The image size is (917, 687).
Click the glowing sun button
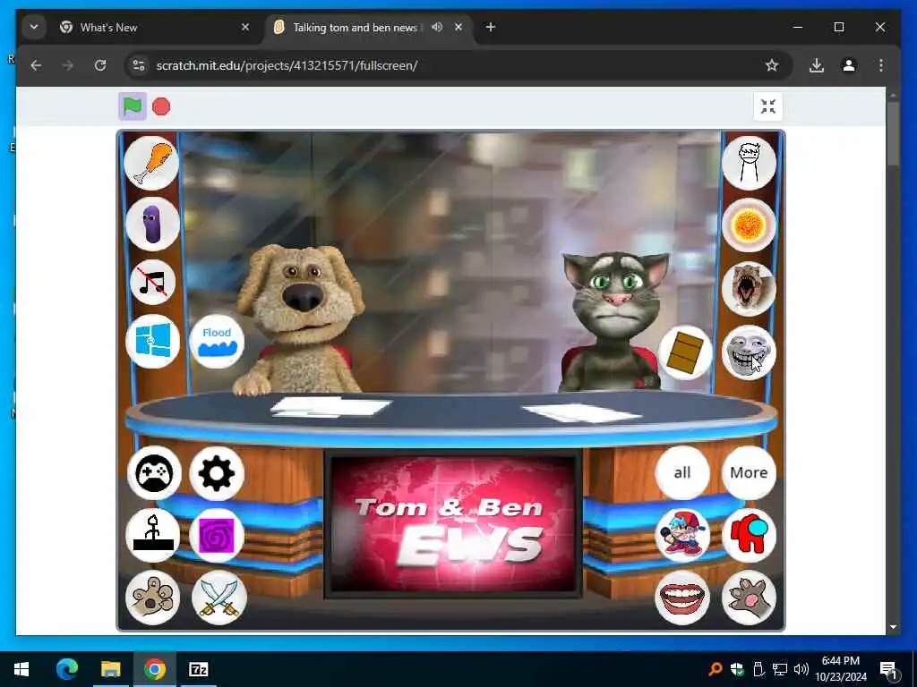(x=750, y=225)
